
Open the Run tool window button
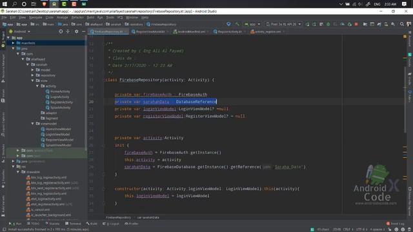tap(15, 224)
